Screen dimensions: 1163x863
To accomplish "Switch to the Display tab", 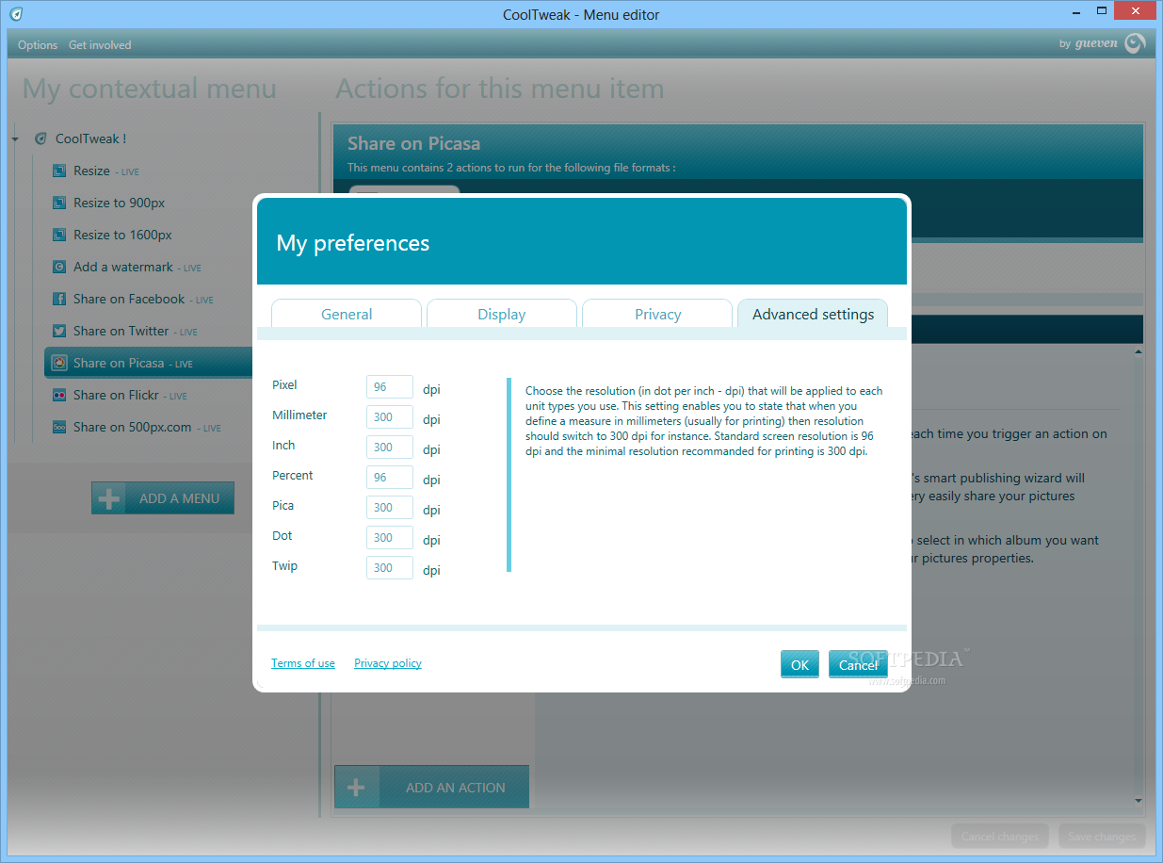I will tap(502, 314).
